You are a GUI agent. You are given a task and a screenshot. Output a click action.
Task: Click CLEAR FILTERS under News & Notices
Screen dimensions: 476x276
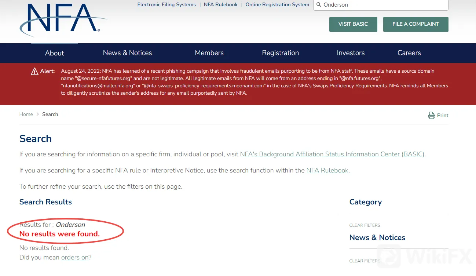click(365, 261)
